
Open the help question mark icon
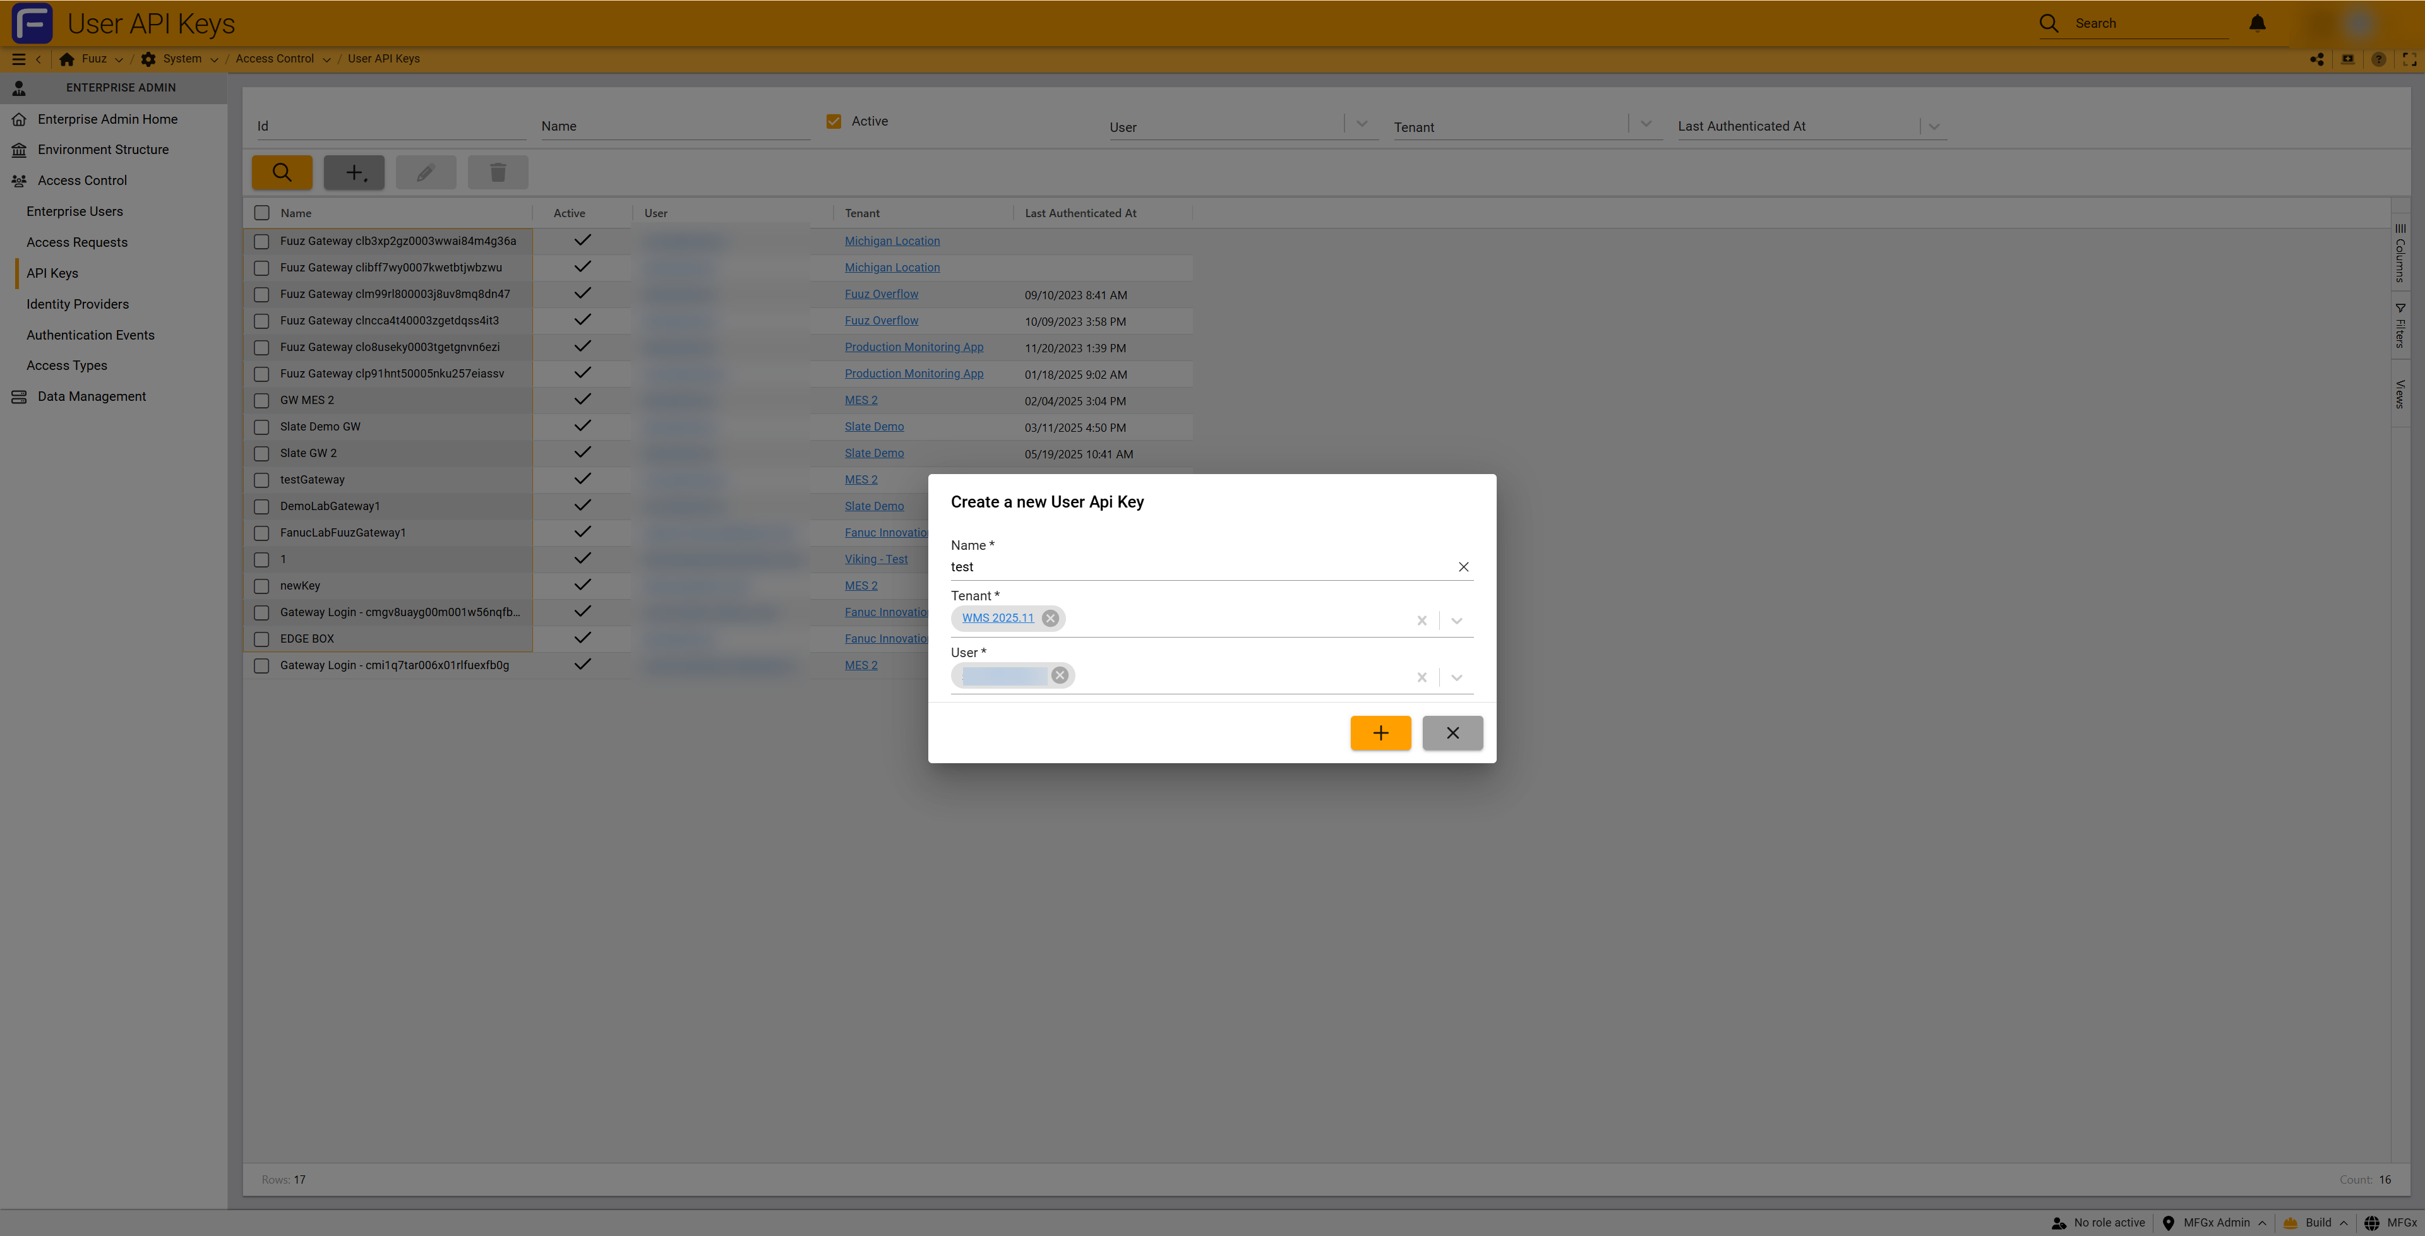(2379, 58)
